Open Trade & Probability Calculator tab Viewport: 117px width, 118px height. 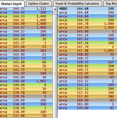coord(77,4)
